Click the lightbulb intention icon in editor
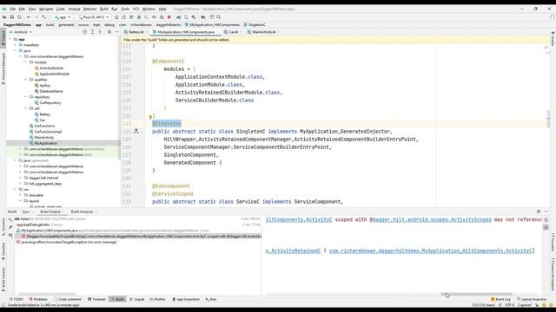 pyautogui.click(x=150, y=116)
